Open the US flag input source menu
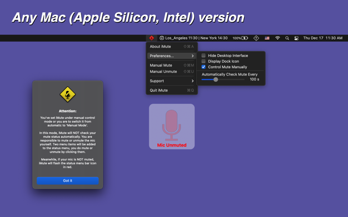348x217 pixels. (267, 38)
